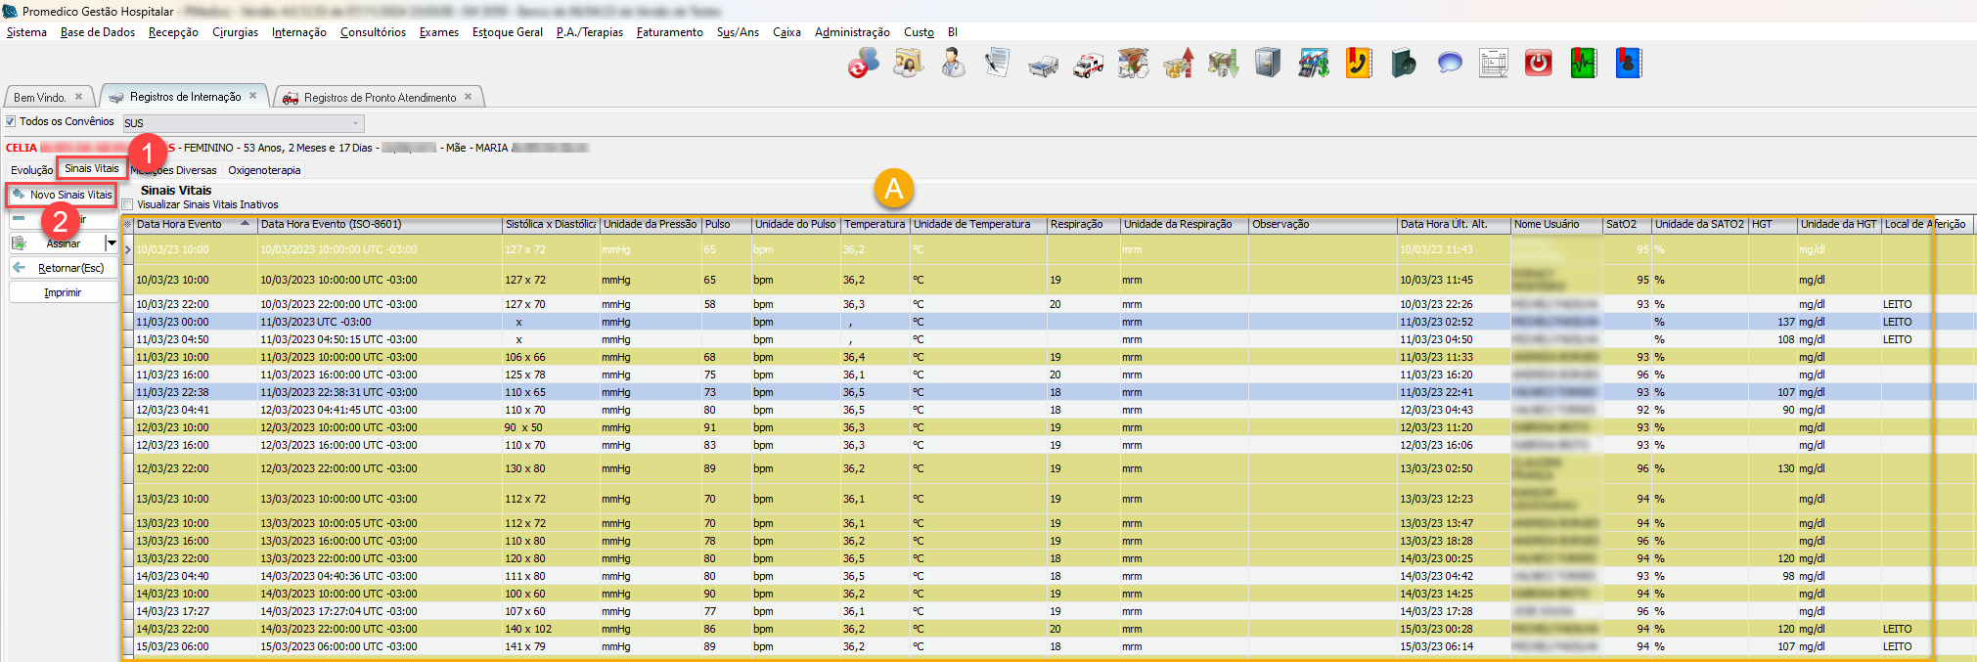Open the hospital bed toolbar icon
The image size is (1977, 662).
coord(1043,65)
